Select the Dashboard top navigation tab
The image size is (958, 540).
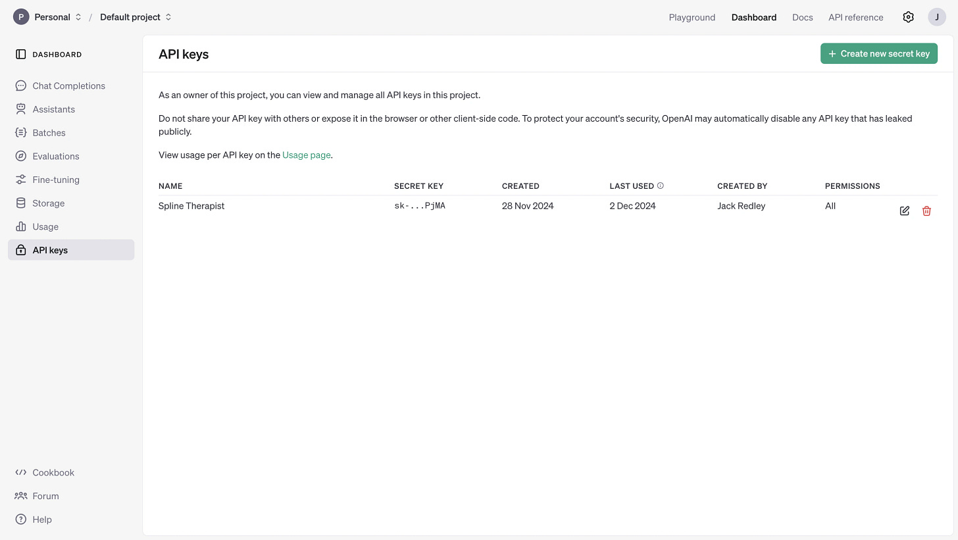pos(754,18)
